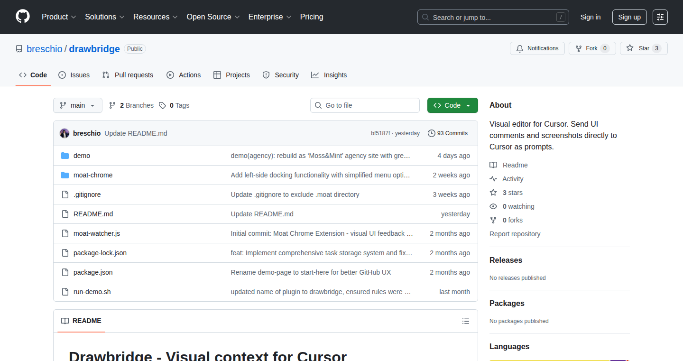Click the branches icon beside 2 Branches
This screenshot has width=683, height=361.
[x=112, y=105]
